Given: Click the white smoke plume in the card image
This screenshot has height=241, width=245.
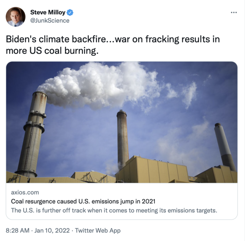Looking at the screenshot, I should coord(100,85).
